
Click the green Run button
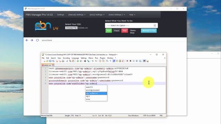108,31
